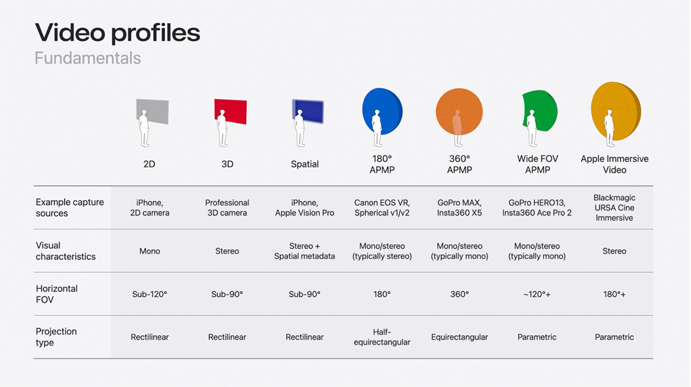Select the "Wide FOV APMP" column label
Viewport: 691px width, 387px height.
(x=537, y=164)
